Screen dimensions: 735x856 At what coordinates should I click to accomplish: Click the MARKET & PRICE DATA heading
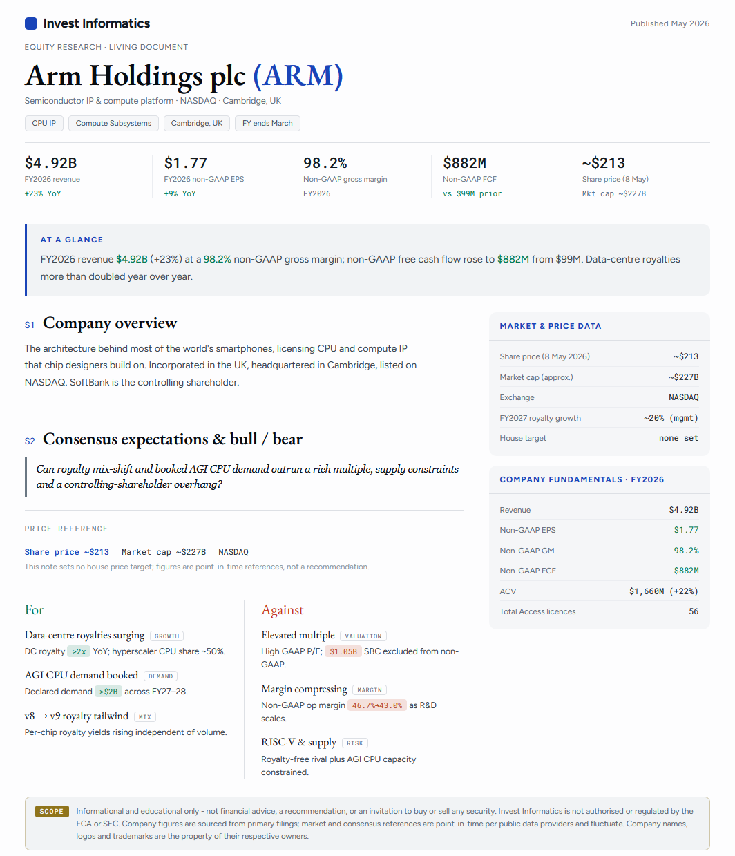(x=550, y=326)
